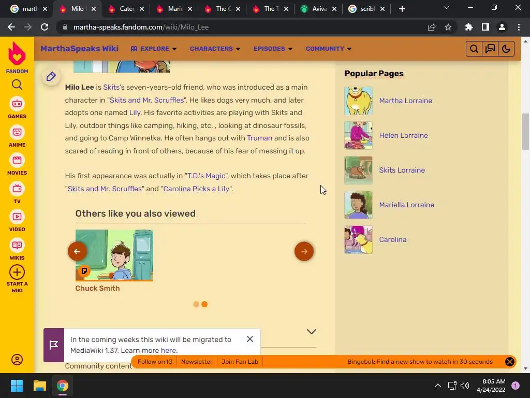The height and width of the screenshot is (398, 530).
Task: Click the page vertical scrollbar thumb
Action: 525,132
